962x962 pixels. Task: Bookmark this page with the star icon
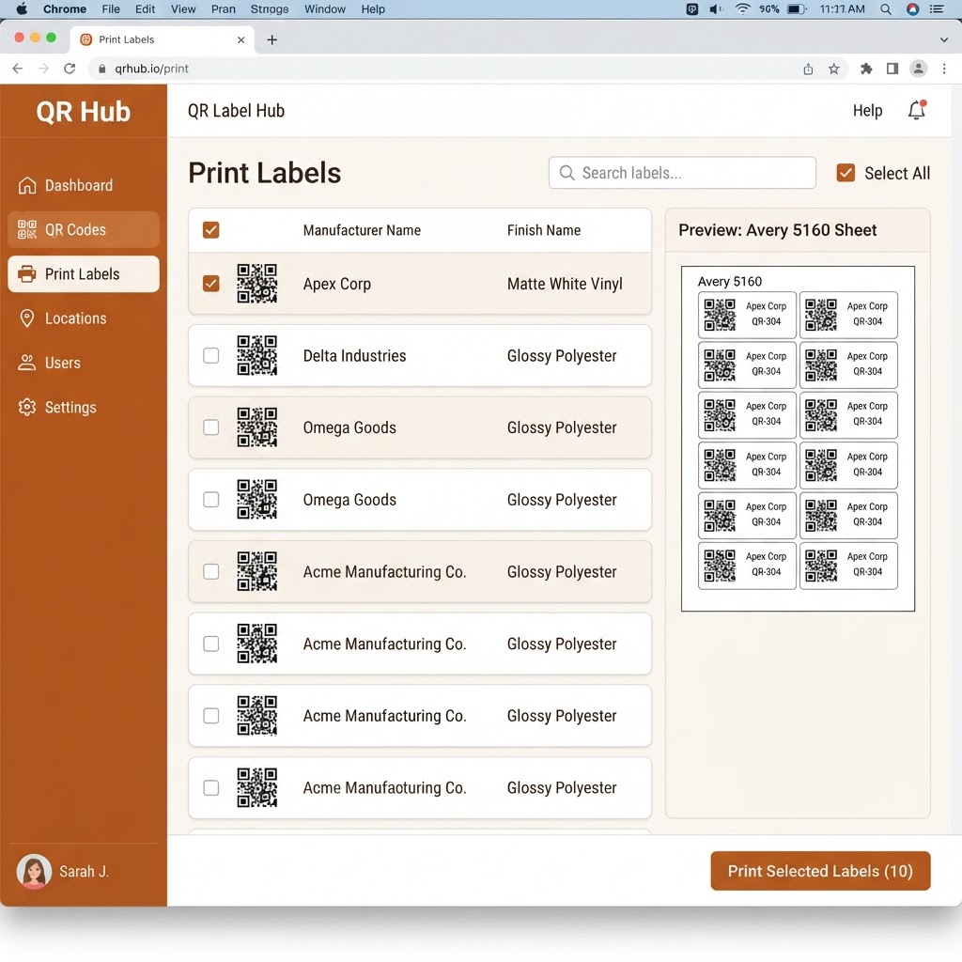coord(834,69)
